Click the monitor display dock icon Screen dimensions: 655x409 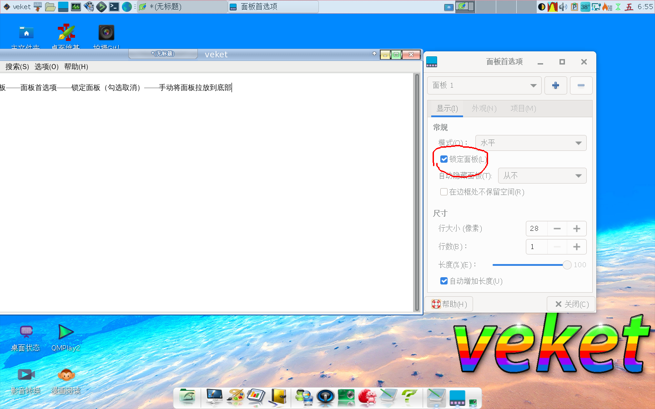(214, 397)
